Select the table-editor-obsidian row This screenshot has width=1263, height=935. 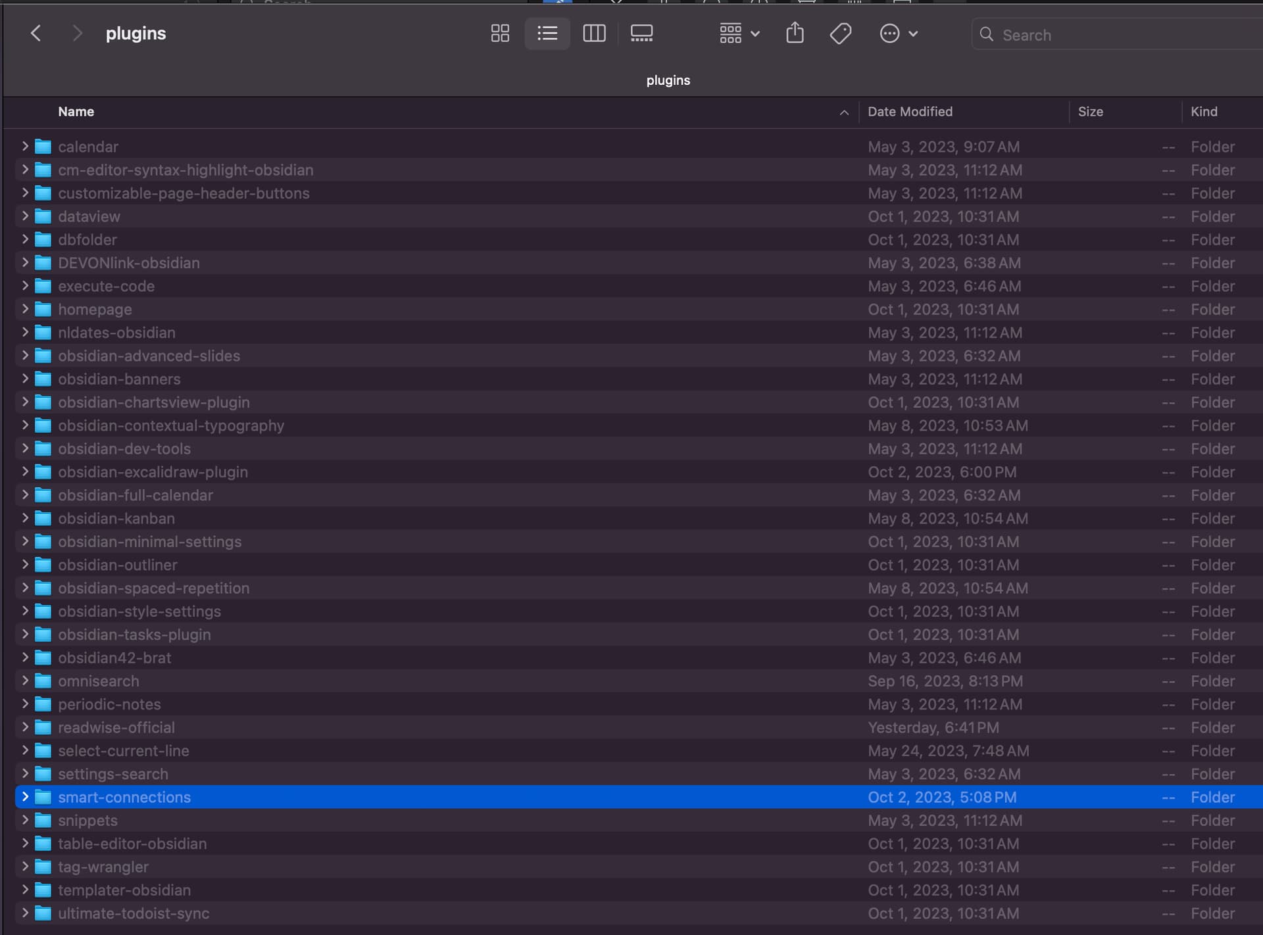pyautogui.click(x=639, y=844)
